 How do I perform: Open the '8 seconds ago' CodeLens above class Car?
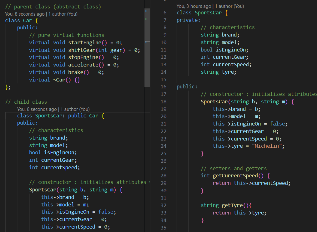pos(41,14)
